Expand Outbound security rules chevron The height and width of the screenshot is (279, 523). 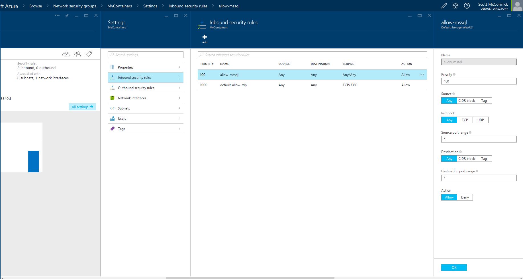[x=179, y=88]
